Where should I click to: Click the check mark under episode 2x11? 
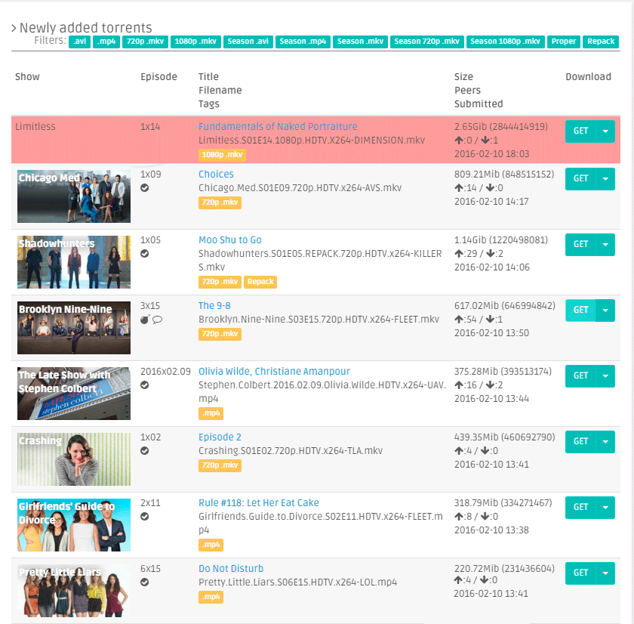pyautogui.click(x=144, y=517)
